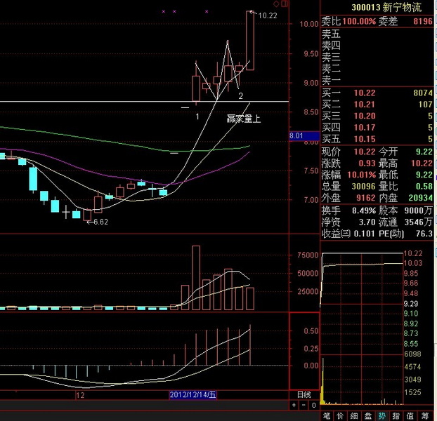Click the blue 8.01 price marker on axis

[296, 135]
